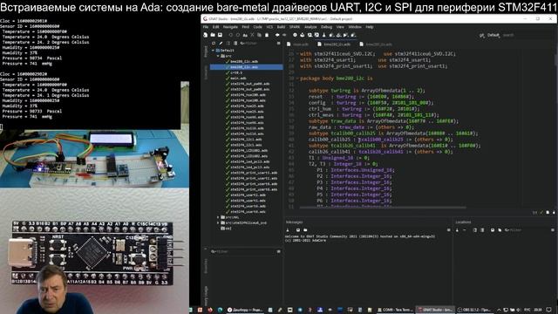Open the Messages panel hamburger menu
Viewport: 558px width, 314px height.
tap(448, 230)
